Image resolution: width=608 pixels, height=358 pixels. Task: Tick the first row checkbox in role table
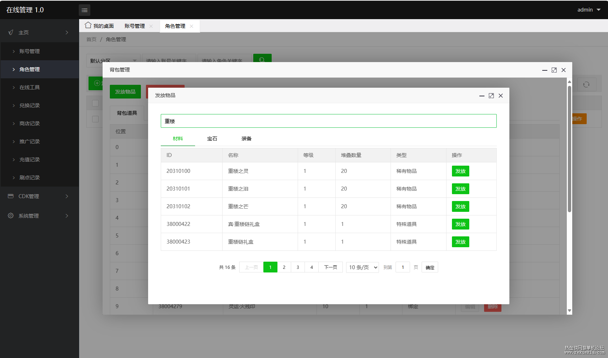[95, 119]
